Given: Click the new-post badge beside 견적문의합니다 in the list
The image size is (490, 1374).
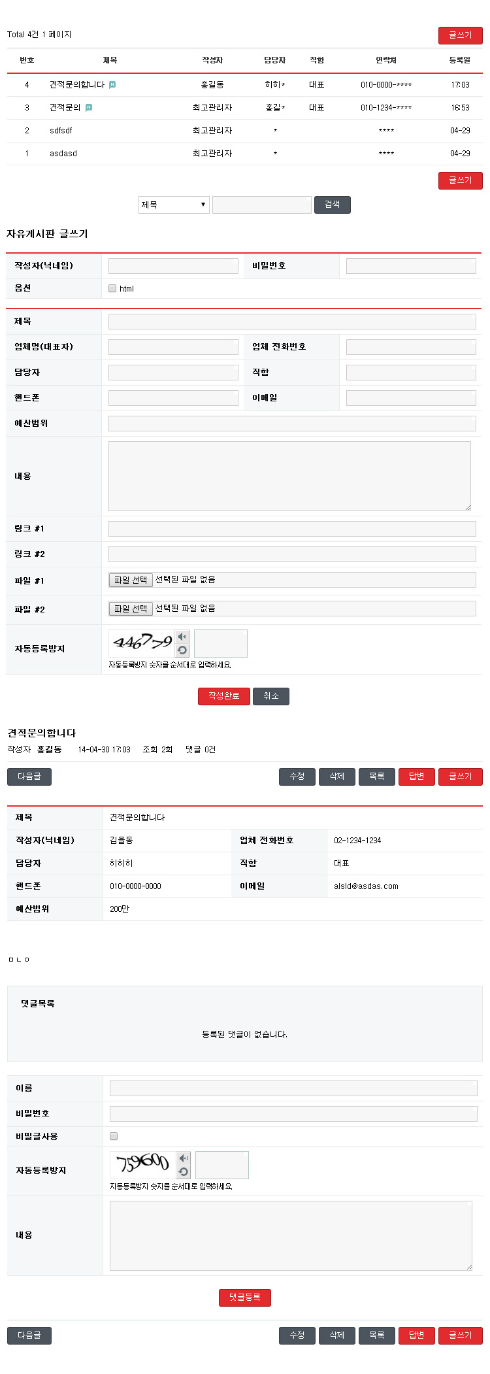Looking at the screenshot, I should click(x=112, y=85).
